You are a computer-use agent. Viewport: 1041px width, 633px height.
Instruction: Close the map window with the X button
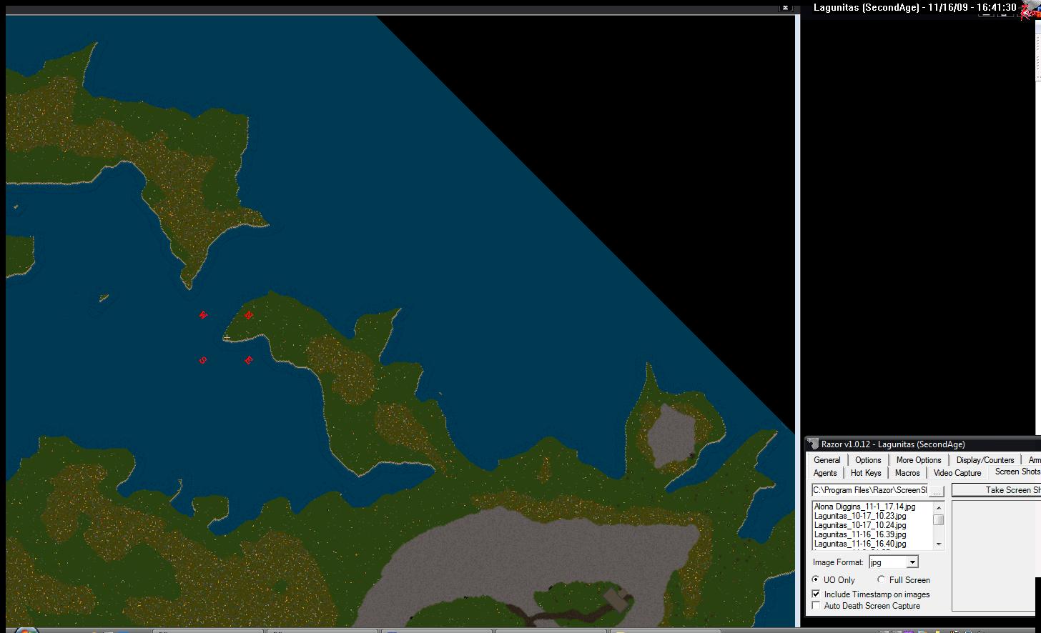pos(785,8)
